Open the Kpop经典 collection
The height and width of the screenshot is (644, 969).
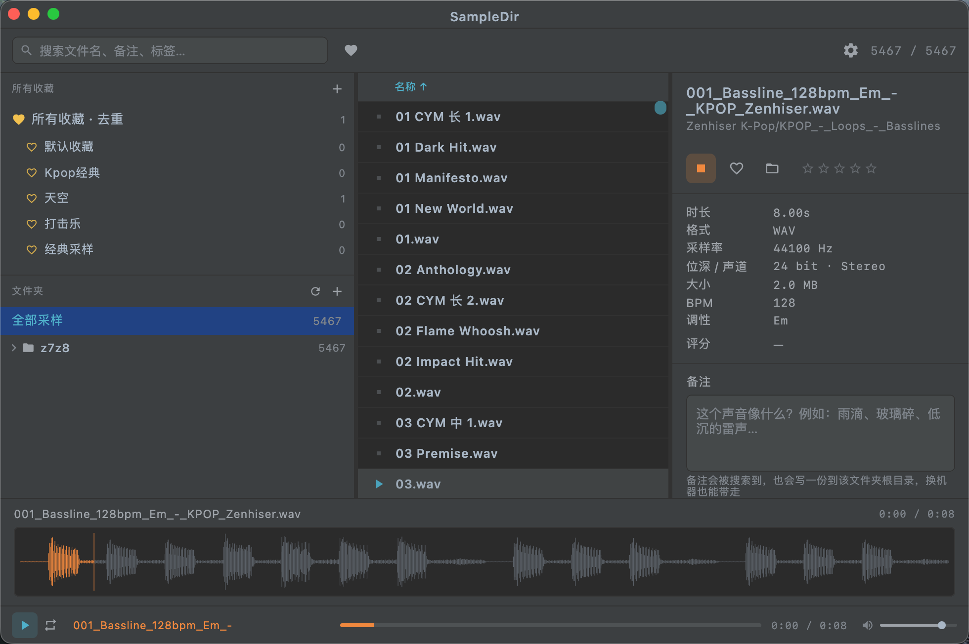tap(177, 172)
